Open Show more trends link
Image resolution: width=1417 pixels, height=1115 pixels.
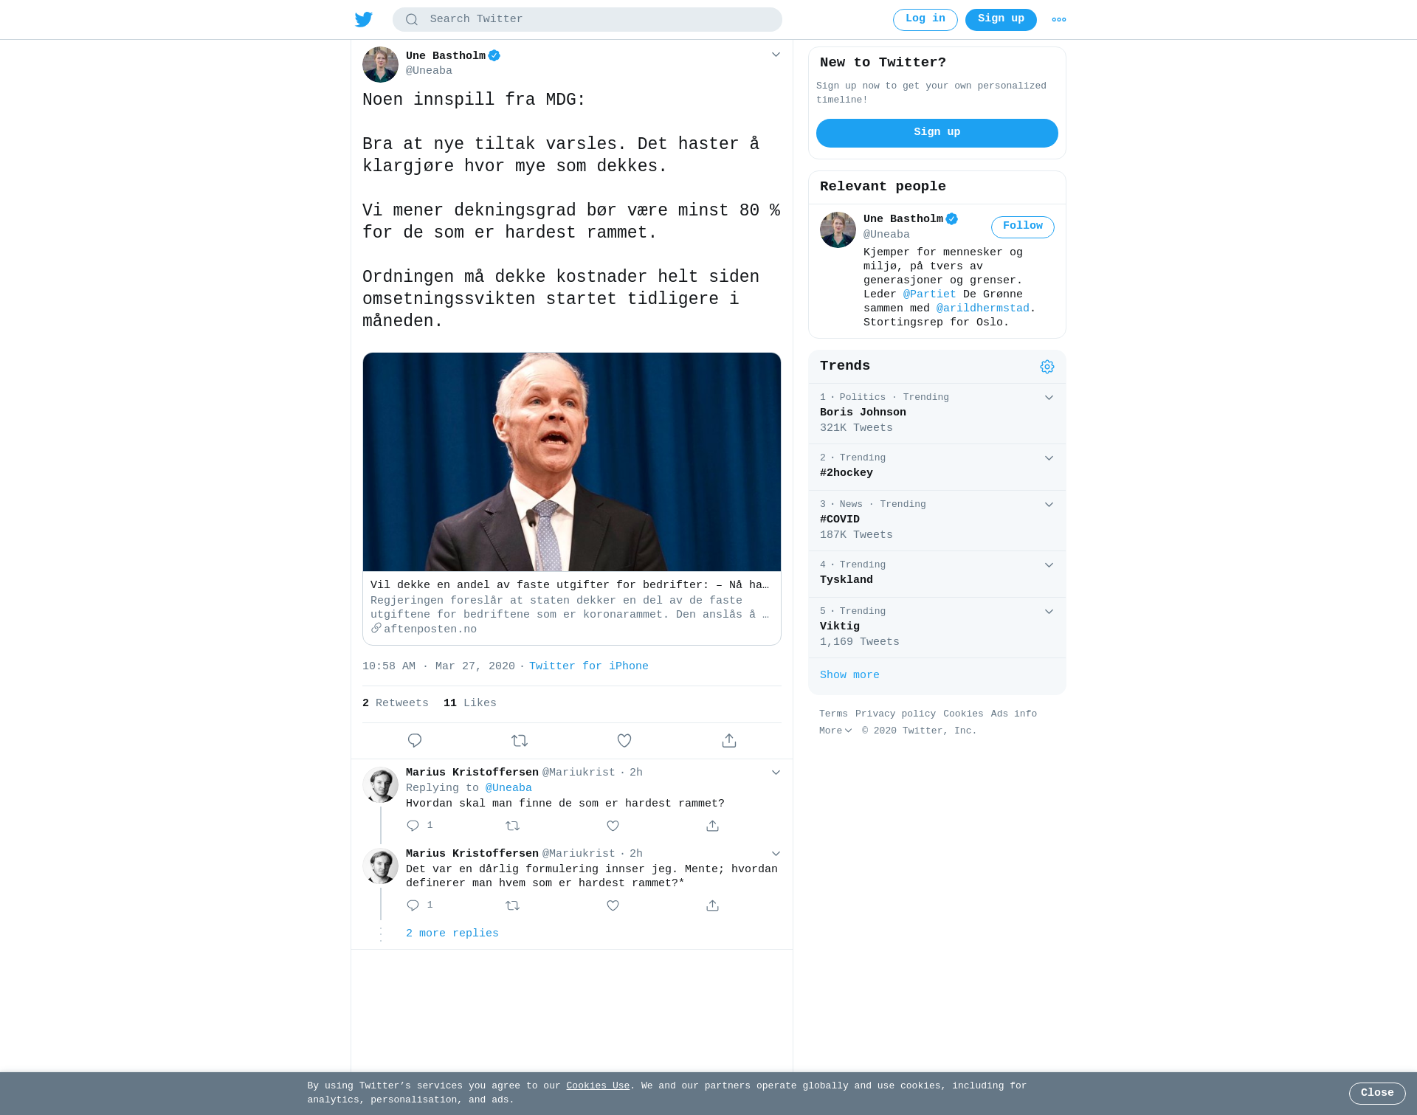849,675
